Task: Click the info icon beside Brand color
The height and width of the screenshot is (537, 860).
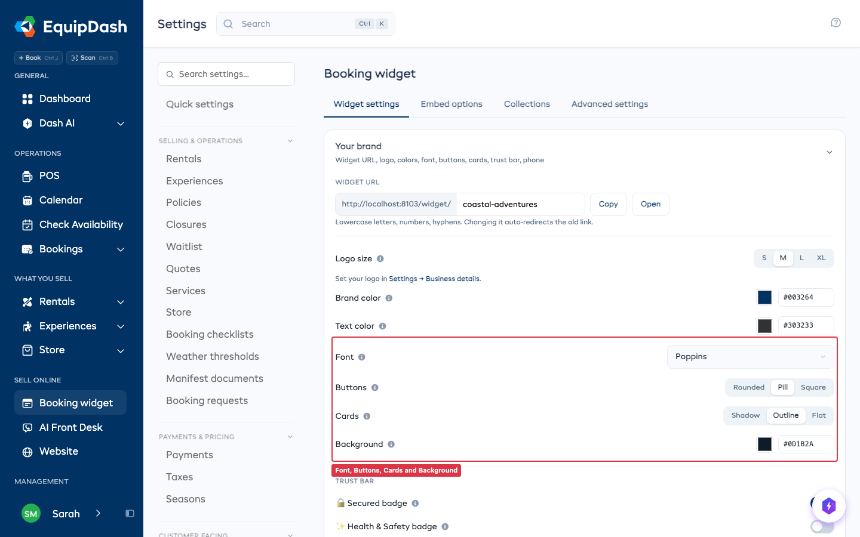Action: pos(389,298)
